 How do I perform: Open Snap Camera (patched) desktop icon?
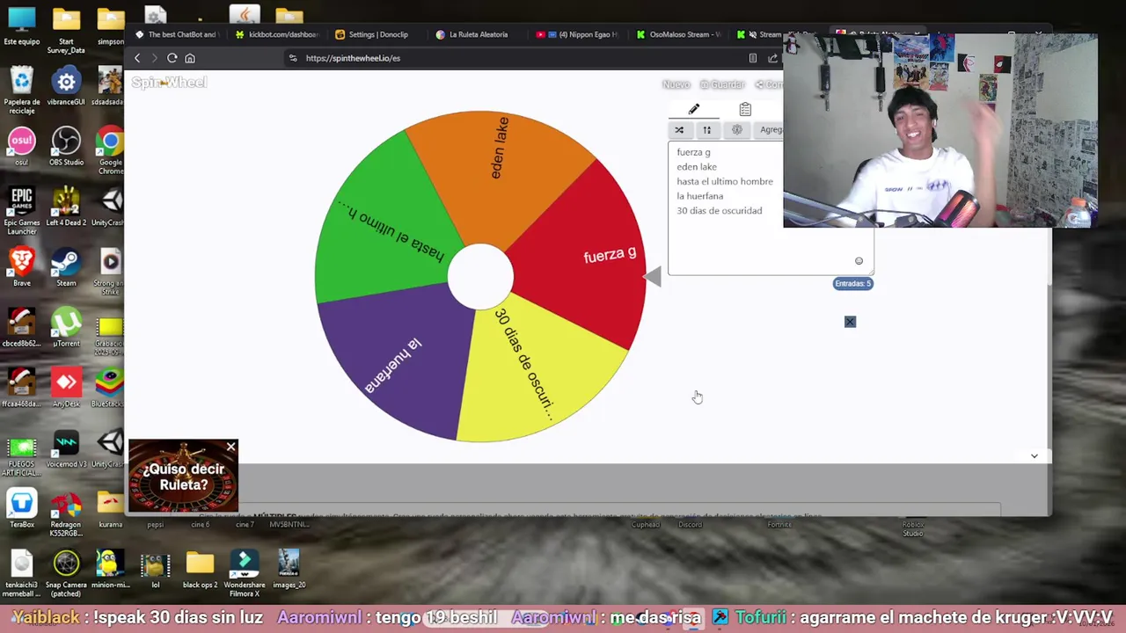pos(66,574)
